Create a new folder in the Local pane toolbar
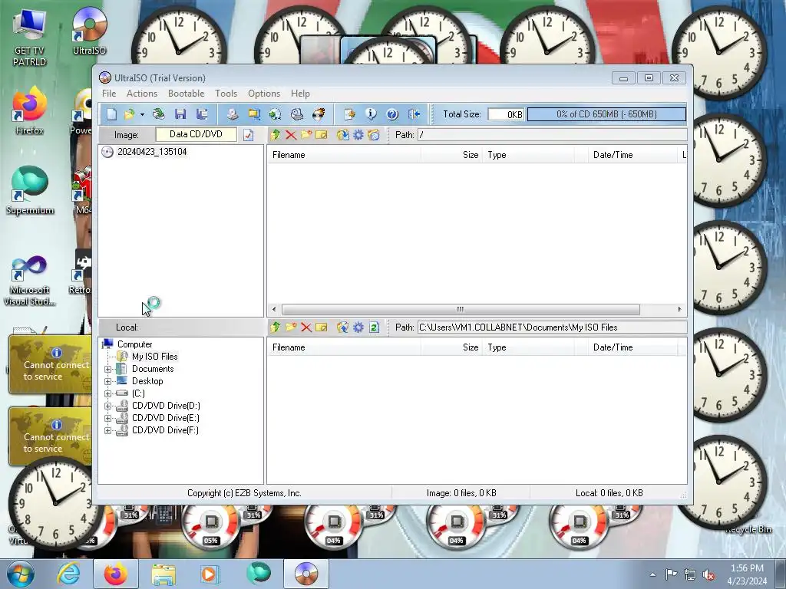The image size is (786, 589). [x=291, y=327]
